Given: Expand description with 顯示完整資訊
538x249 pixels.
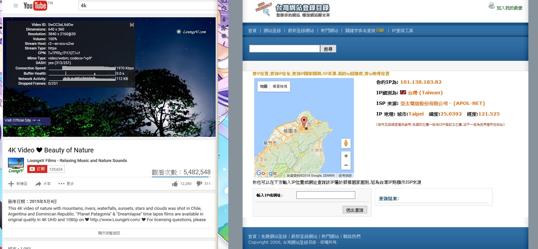Looking at the screenshot, I should [109, 233].
